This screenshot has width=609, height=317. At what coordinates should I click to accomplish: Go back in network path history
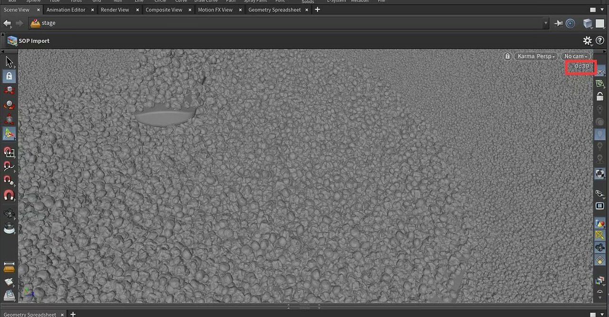tap(7, 23)
